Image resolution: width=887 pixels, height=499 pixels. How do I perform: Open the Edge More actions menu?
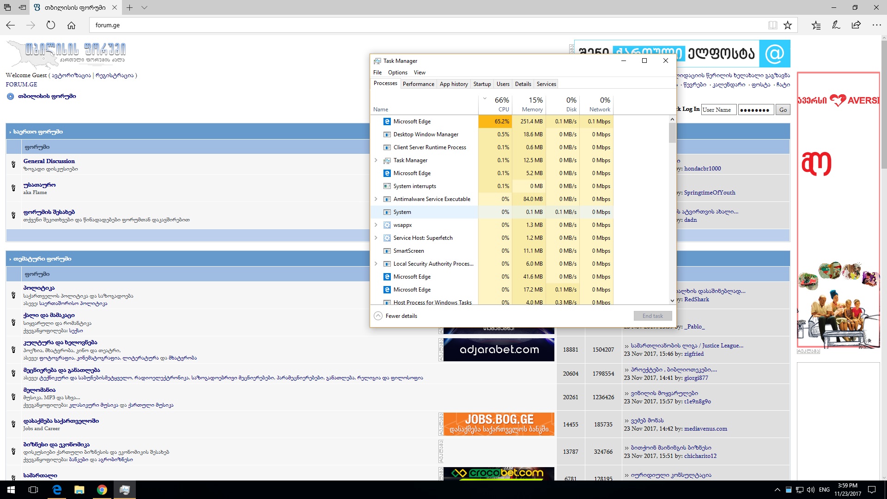(876, 25)
